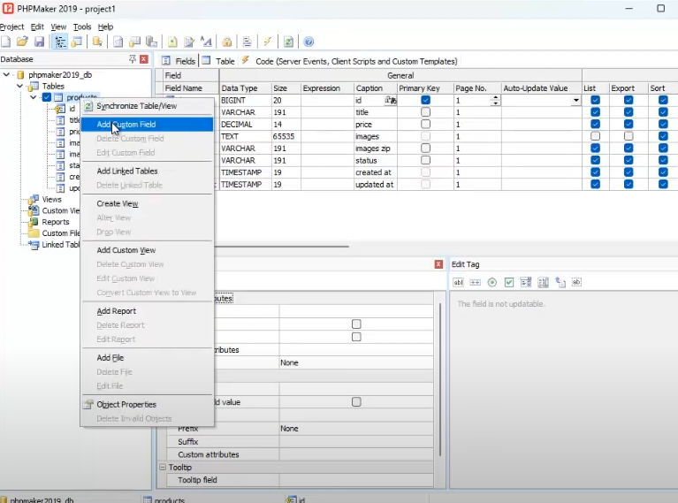Close the Database panel with red X
The width and height of the screenshot is (678, 503).
coord(145,59)
